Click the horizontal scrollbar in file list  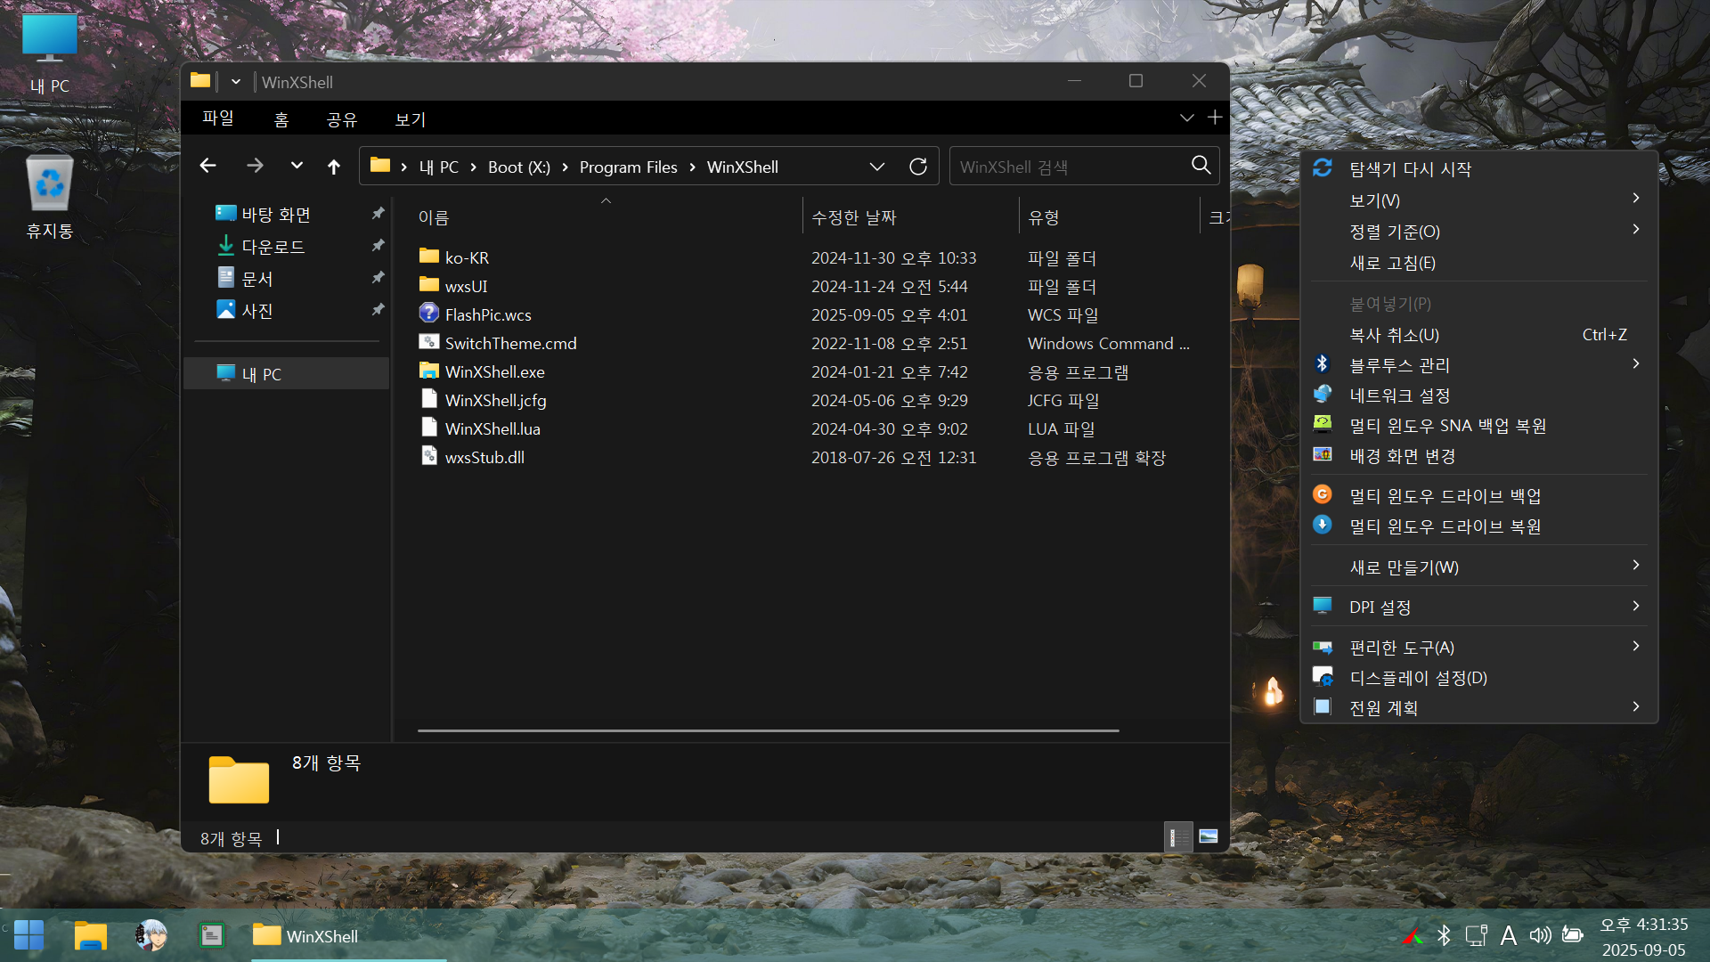768,730
